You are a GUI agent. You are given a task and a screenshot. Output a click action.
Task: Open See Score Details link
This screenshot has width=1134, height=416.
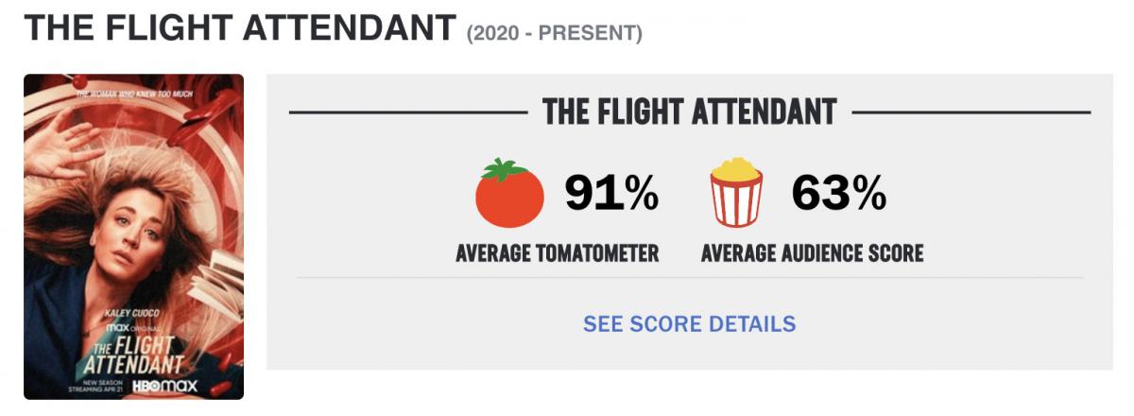click(690, 324)
